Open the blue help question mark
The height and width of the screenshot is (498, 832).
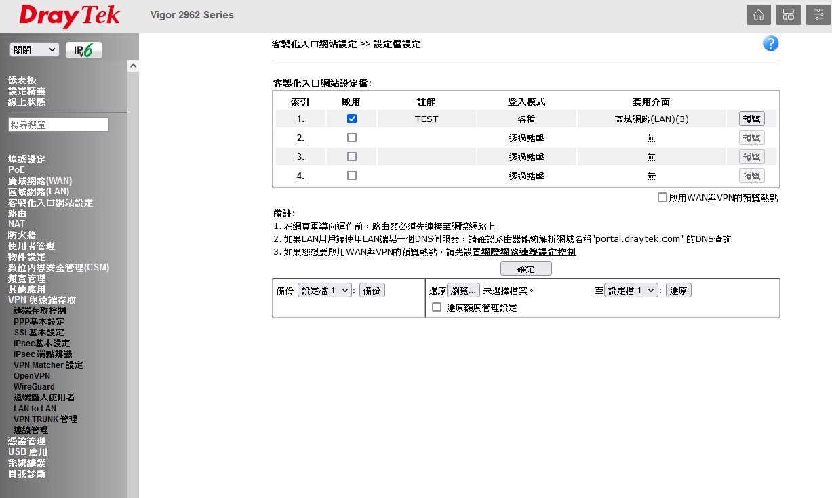click(x=770, y=44)
